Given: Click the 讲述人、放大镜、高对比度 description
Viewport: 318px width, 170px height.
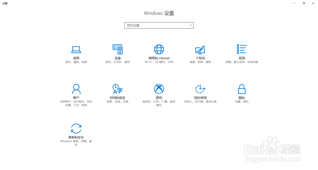Looking at the screenshot, I should tap(200, 101).
